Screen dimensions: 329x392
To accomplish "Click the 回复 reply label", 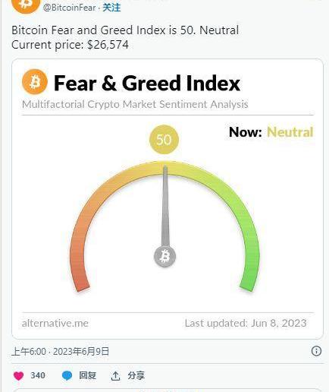I will click(x=87, y=375).
